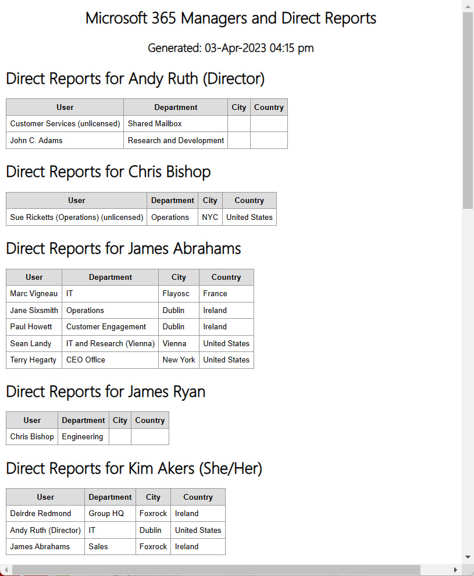474x576 pixels.
Task: Click Operations in Jane Sixsmith row
Action: (111, 311)
